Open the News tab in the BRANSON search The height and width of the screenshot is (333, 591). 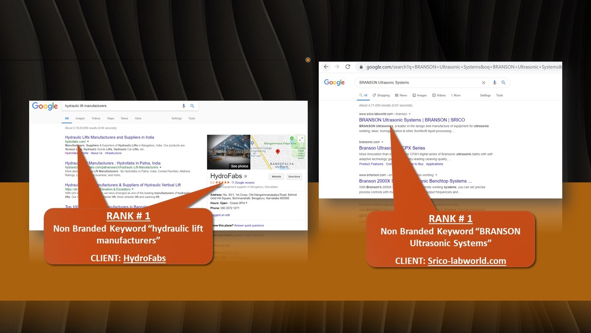coord(401,95)
